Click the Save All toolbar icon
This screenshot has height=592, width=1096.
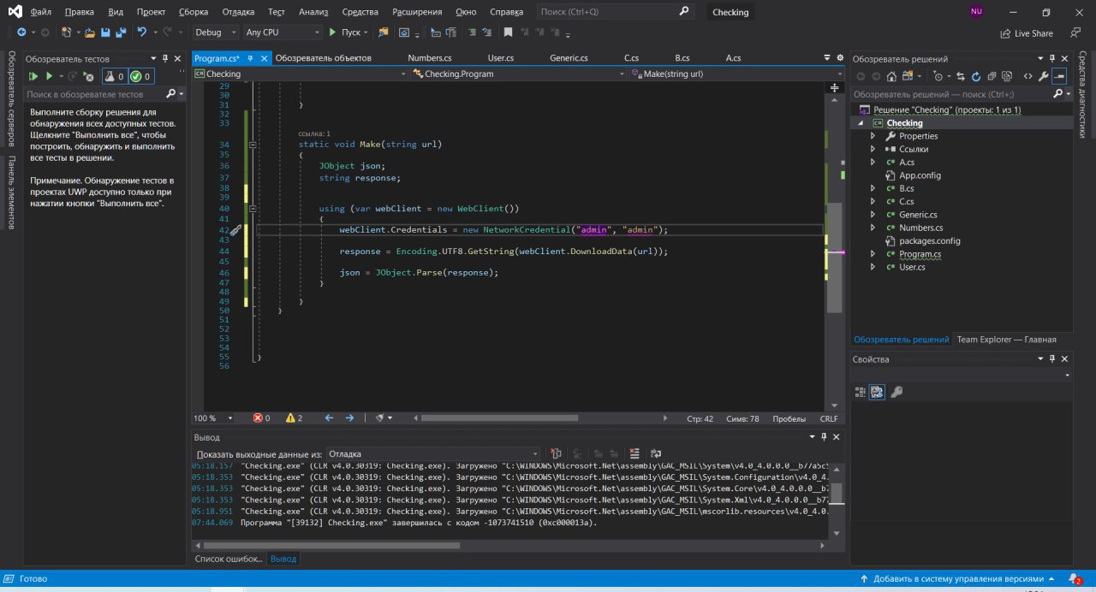pos(120,33)
